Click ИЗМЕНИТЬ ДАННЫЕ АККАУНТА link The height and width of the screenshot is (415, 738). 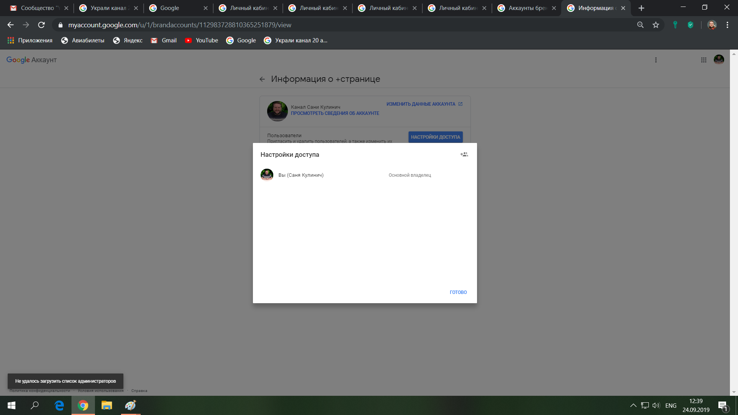424,103
